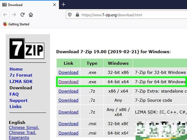Download the 7-Zip Source code archive
Viewport: 187px width, 140px height.
pyautogui.click(x=68, y=100)
